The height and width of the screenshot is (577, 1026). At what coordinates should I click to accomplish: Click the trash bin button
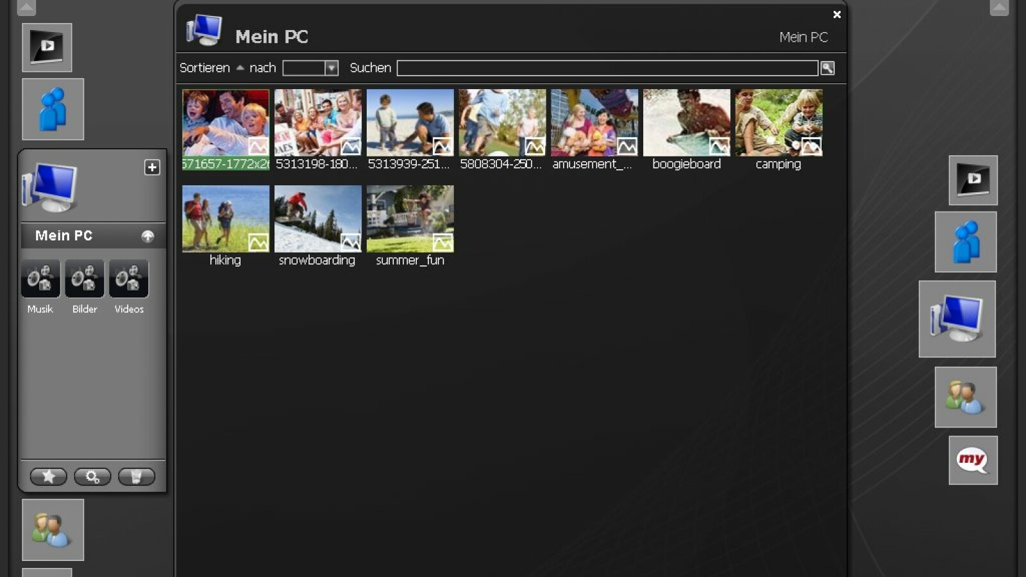pos(136,476)
